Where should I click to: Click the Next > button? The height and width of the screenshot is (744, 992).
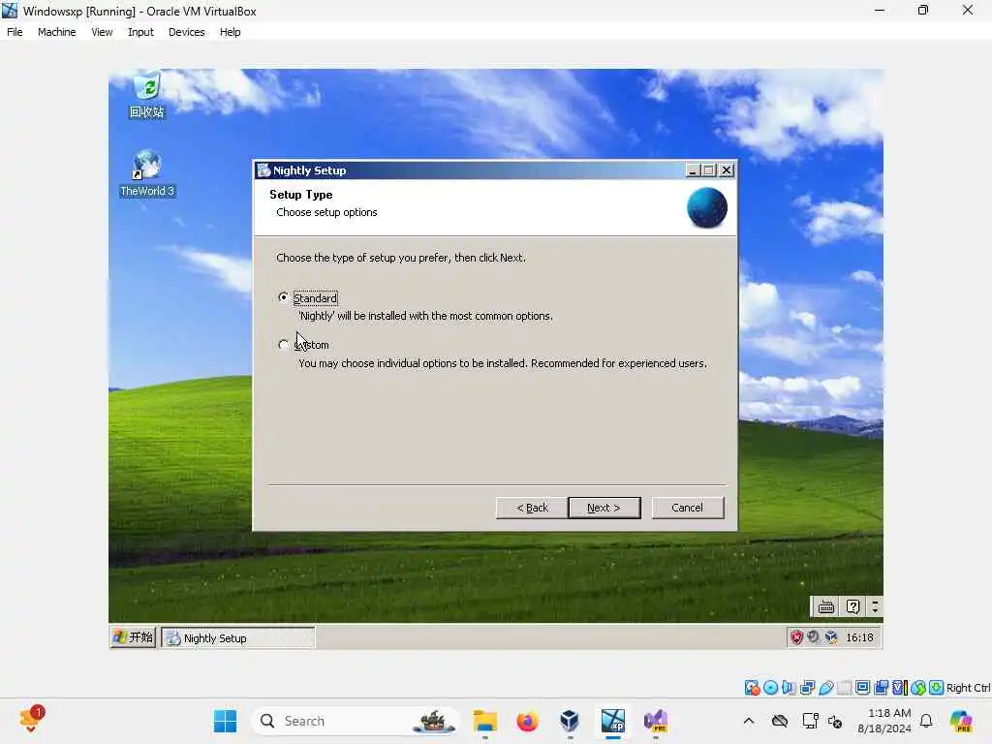pyautogui.click(x=604, y=508)
